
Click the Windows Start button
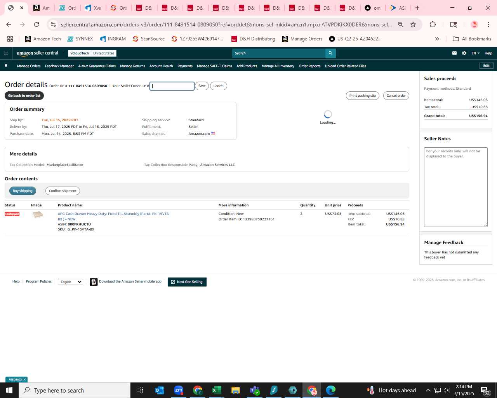pyautogui.click(x=9, y=390)
